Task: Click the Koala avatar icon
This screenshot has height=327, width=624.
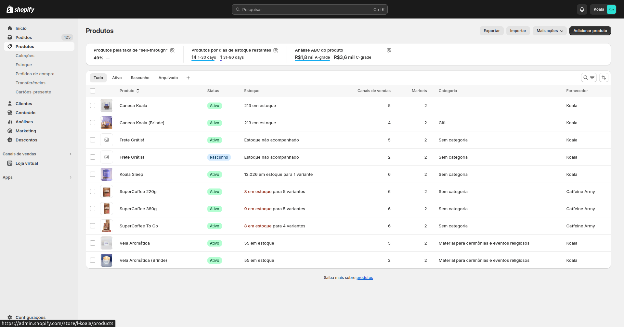Action: [611, 9]
